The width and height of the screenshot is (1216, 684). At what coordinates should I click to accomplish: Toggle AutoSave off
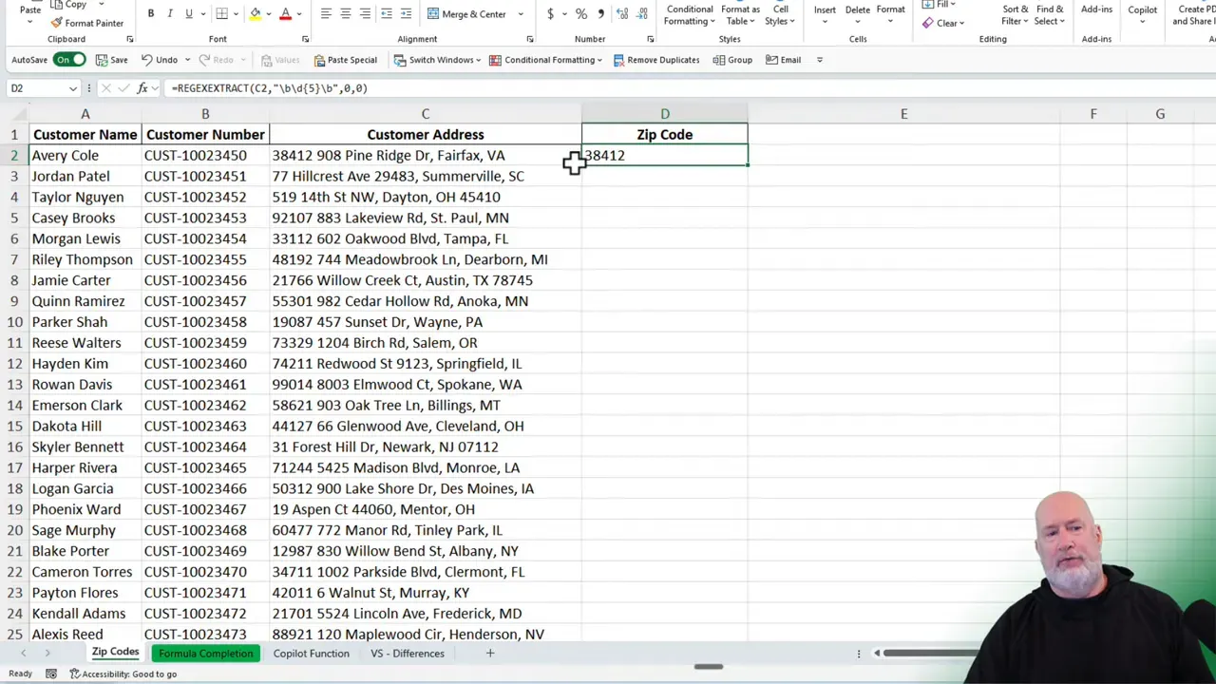(69, 59)
